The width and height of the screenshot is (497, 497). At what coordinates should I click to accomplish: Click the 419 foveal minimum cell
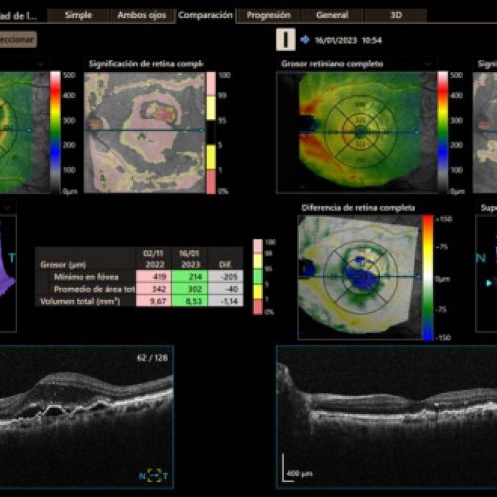coord(154,277)
